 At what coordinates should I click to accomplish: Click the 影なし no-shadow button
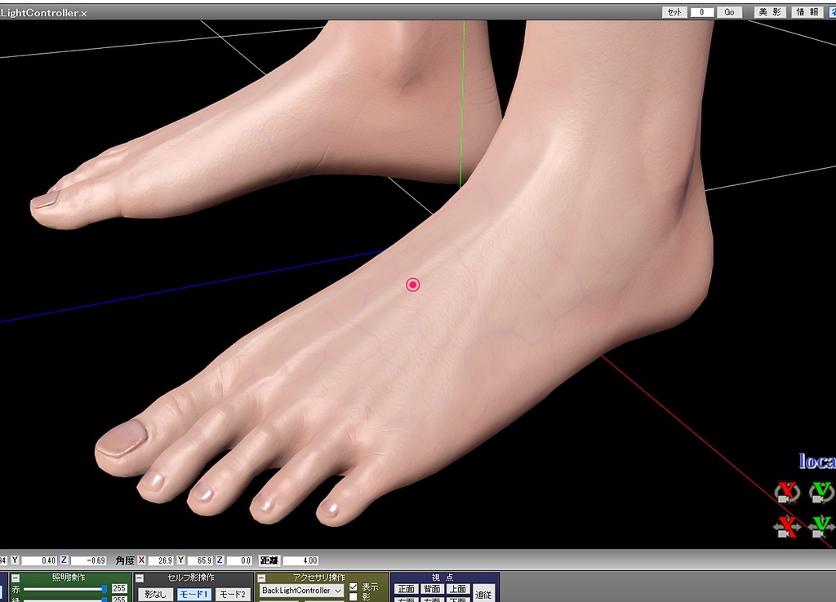coord(156,594)
